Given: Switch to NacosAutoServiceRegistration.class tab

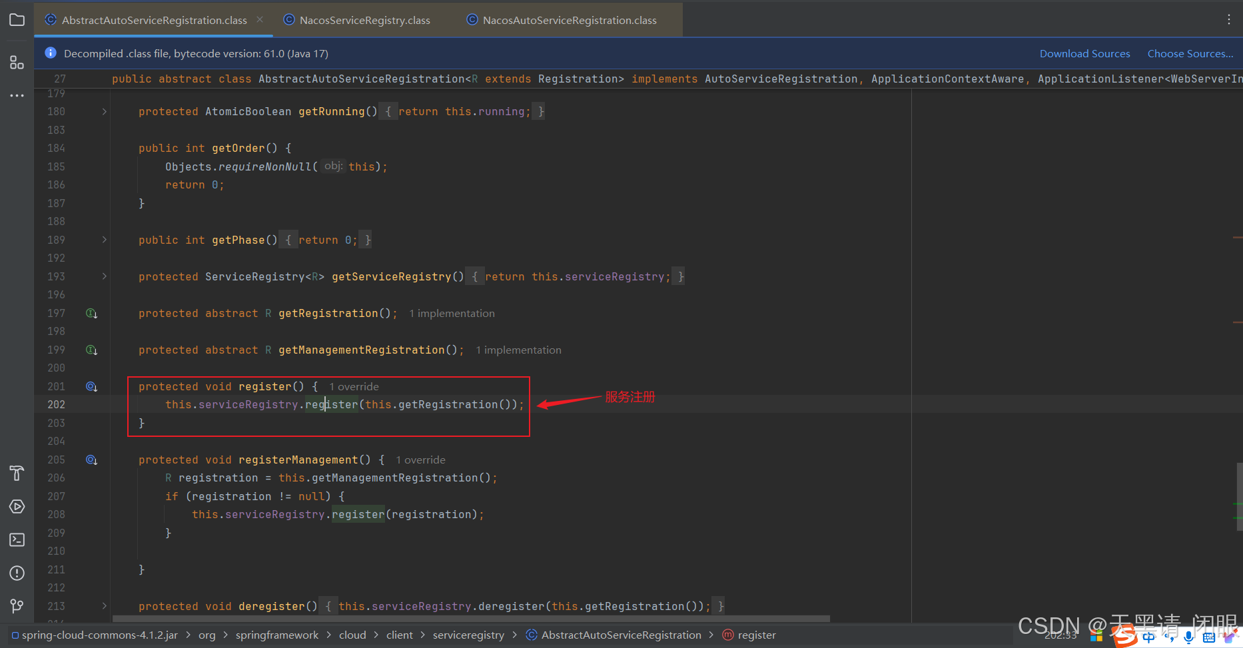Looking at the screenshot, I should 570,20.
